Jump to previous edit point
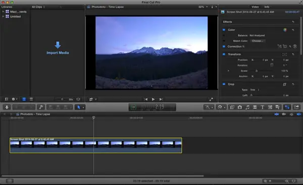Screen dimensions: 303x185 pos(146,99)
